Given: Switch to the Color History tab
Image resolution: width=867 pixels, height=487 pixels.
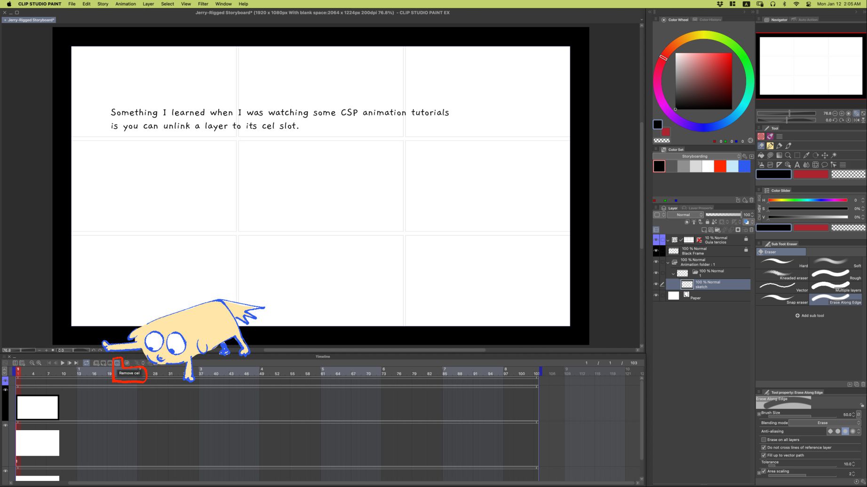Looking at the screenshot, I should (709, 20).
